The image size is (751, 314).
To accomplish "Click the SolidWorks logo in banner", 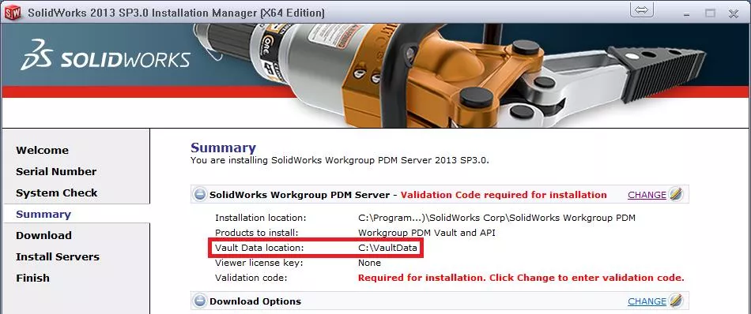I will pos(105,56).
